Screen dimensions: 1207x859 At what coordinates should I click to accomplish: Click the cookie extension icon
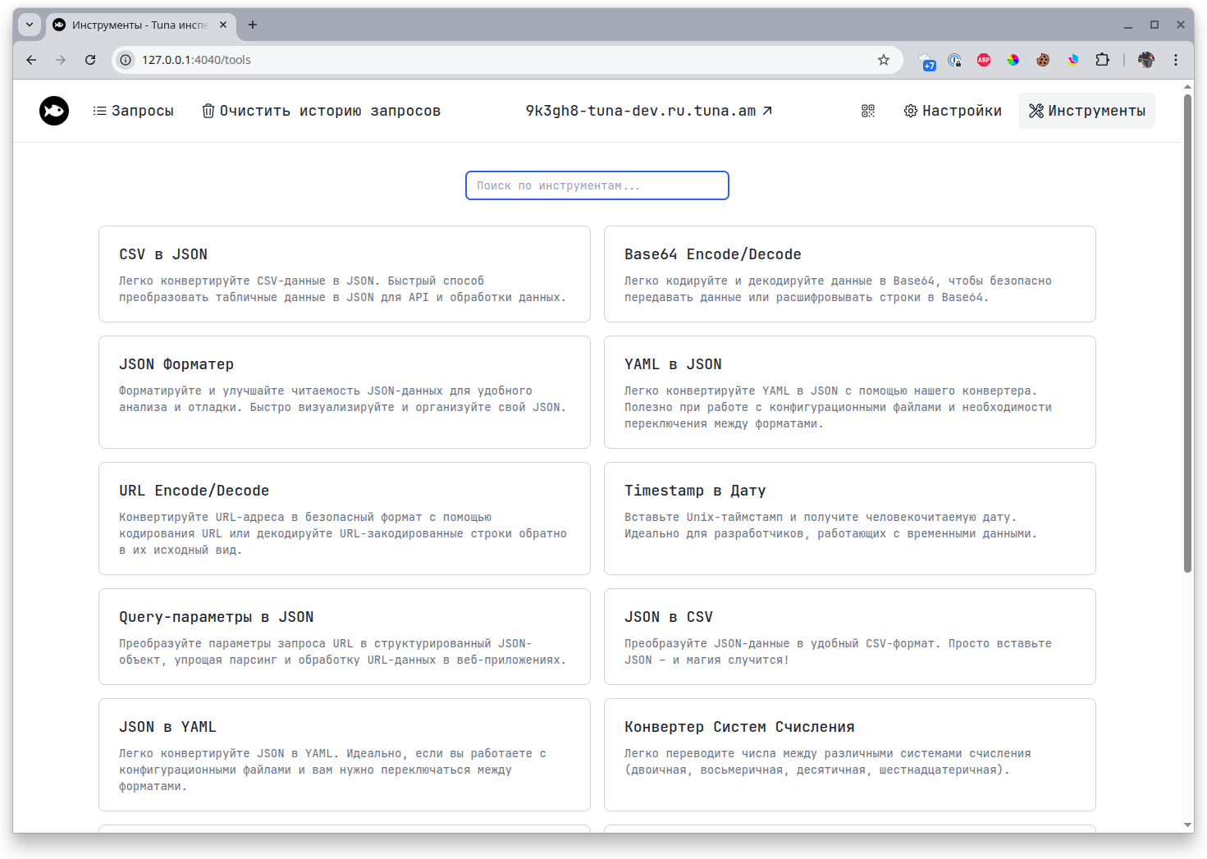(x=1043, y=60)
